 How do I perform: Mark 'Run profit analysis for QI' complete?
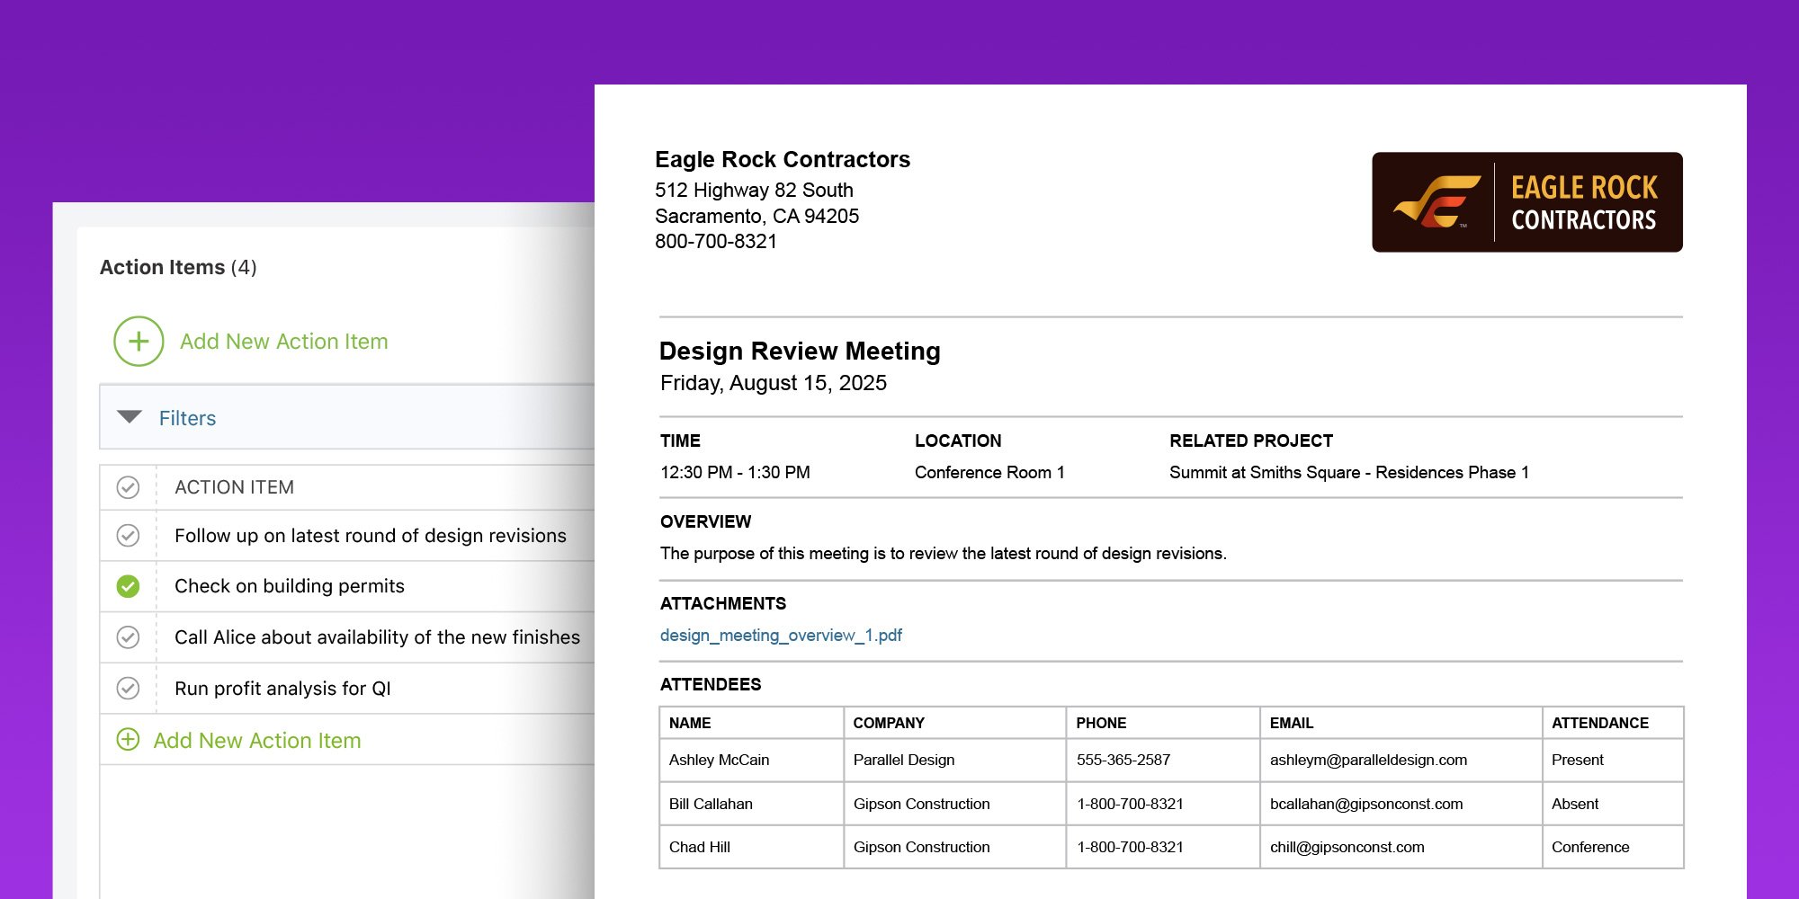pyautogui.click(x=128, y=689)
